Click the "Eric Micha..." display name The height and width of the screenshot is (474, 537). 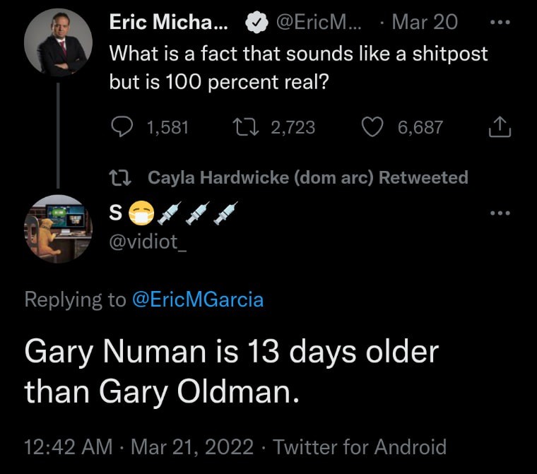click(x=168, y=23)
